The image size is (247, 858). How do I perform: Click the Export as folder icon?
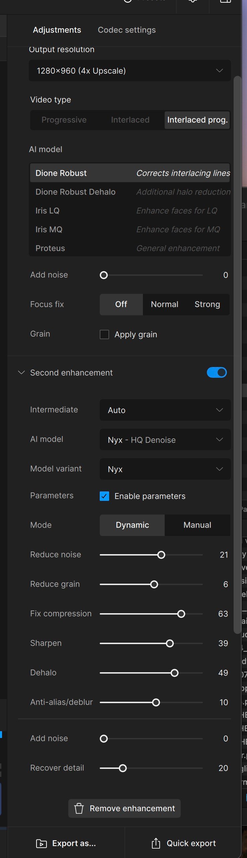tap(42, 844)
